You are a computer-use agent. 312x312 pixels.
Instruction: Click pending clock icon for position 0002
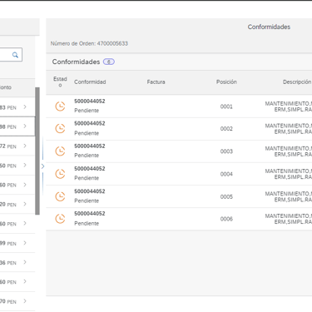coord(60,128)
